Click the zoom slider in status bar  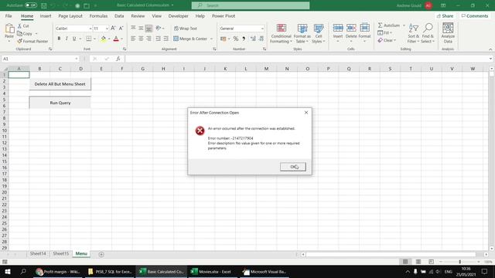pos(459,262)
